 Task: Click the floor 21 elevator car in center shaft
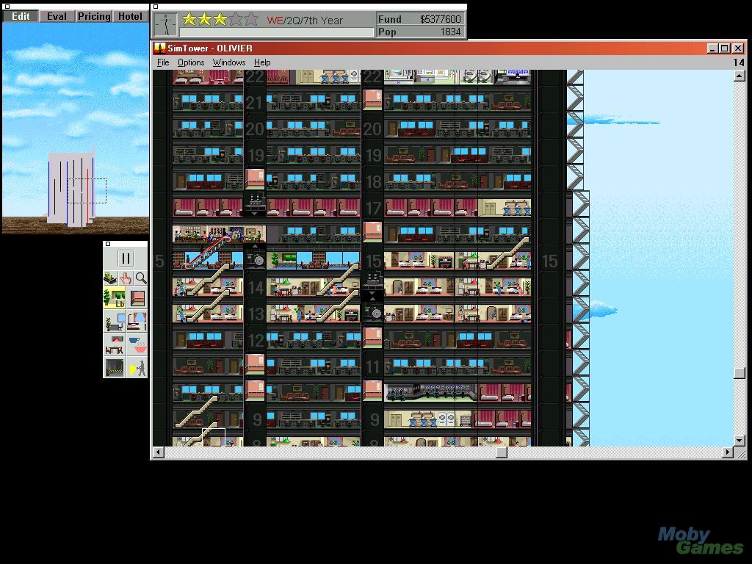coord(372,100)
